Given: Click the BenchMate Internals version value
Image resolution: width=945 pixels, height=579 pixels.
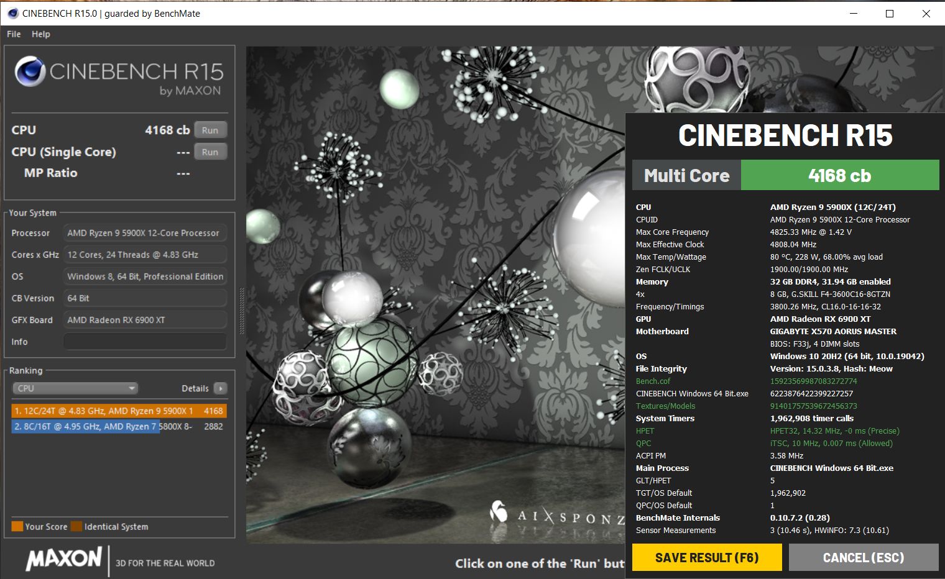Looking at the screenshot, I should click(800, 517).
